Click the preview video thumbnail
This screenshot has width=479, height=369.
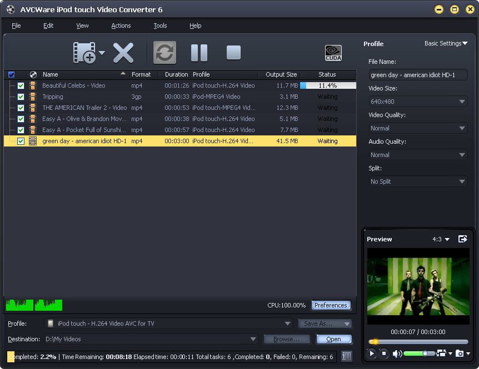pos(418,286)
